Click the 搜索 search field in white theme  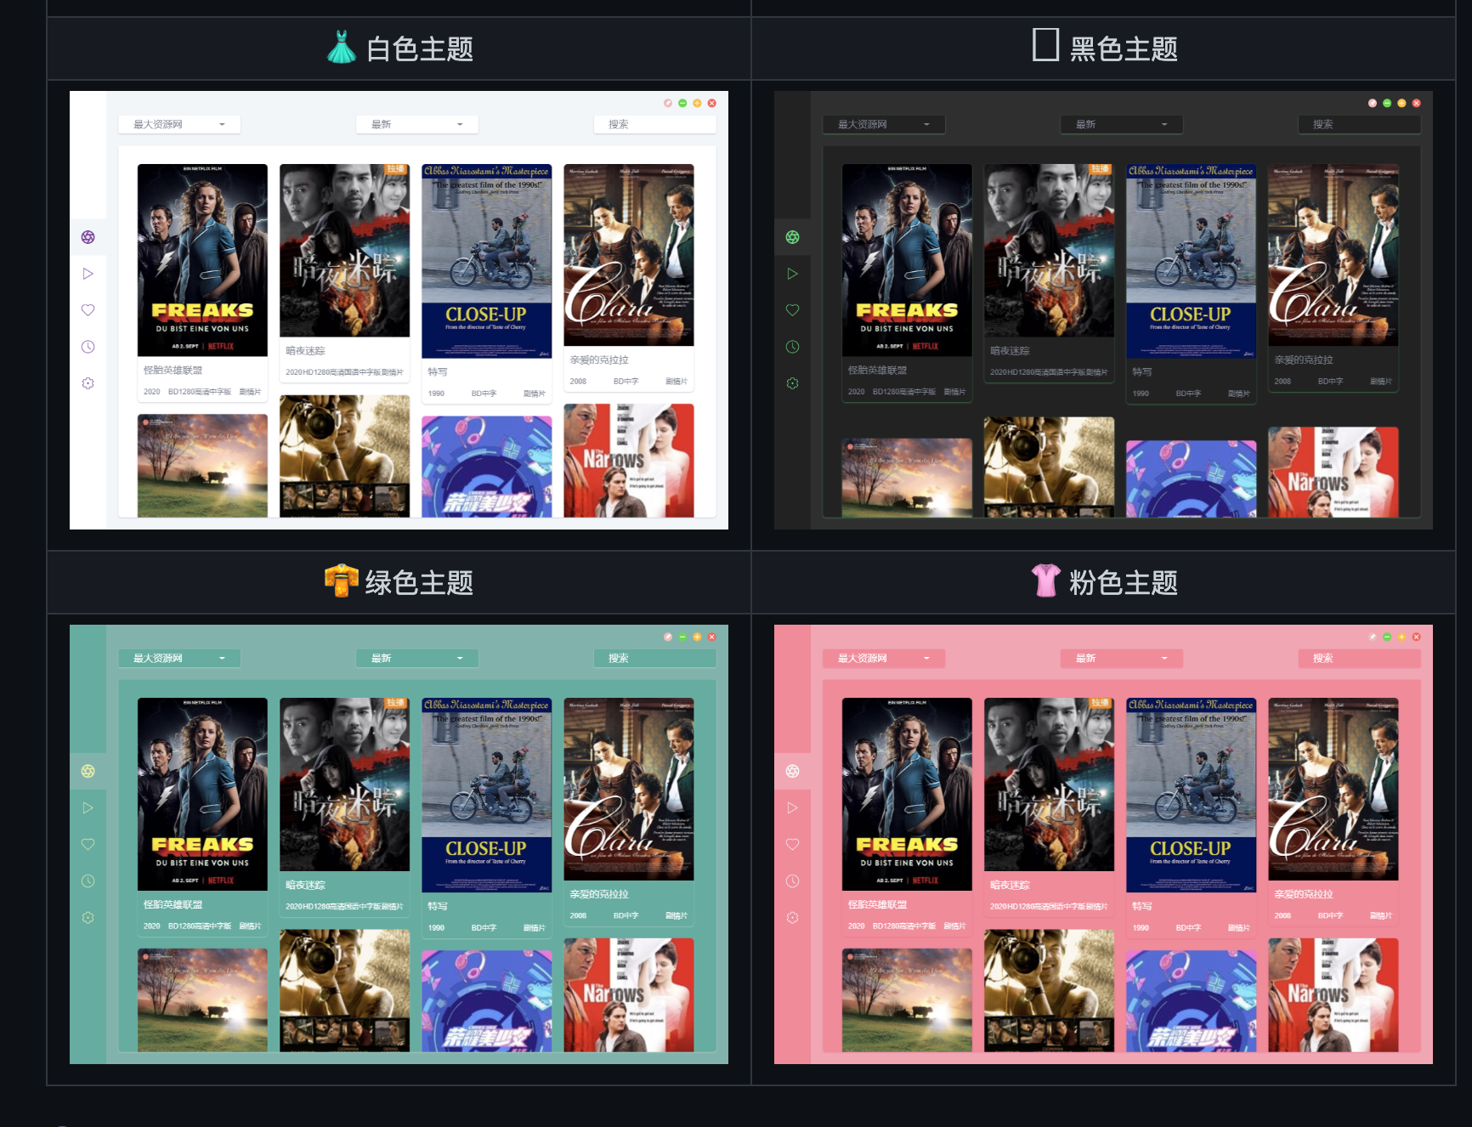pos(654,124)
